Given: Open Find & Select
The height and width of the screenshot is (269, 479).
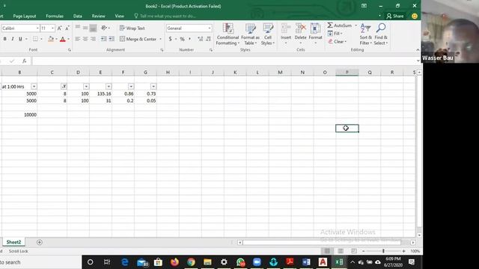Looking at the screenshot, I should (x=381, y=34).
